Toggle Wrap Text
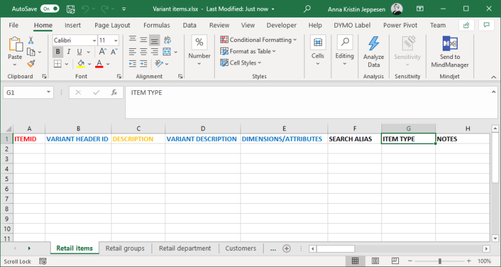 tap(167, 40)
